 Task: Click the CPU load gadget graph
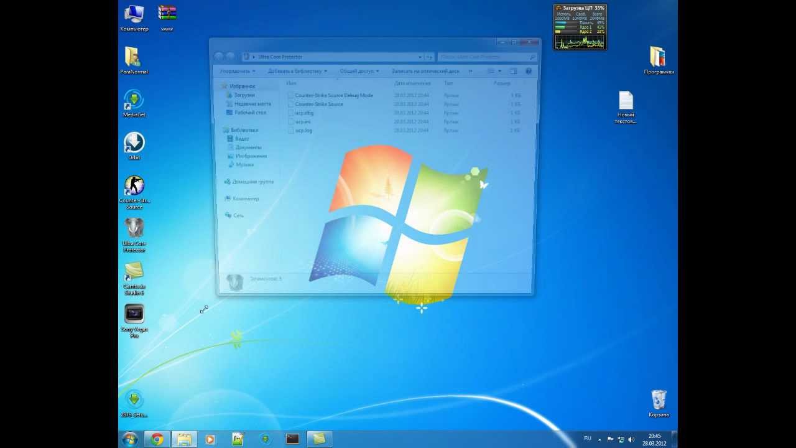(580, 42)
